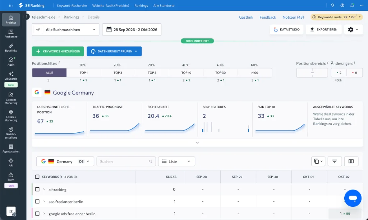Screen dimensions: 368x220
Task: Open AI Search in the sidebar
Action: pos(11,76)
